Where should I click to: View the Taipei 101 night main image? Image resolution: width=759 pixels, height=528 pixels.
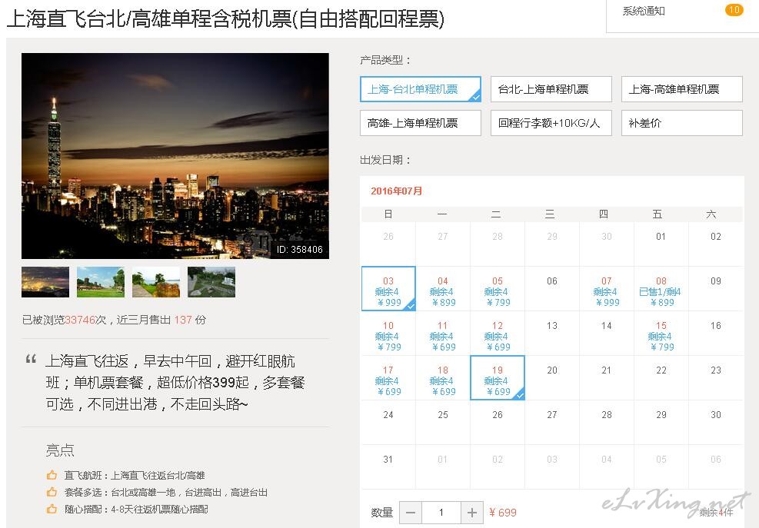tap(175, 156)
